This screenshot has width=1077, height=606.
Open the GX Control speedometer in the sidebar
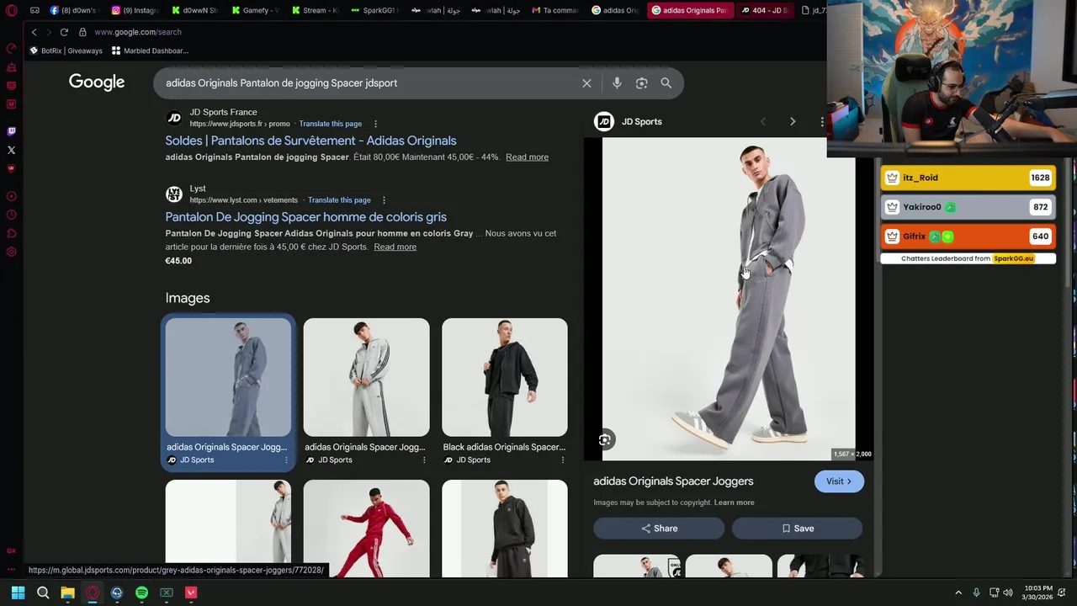(x=11, y=48)
